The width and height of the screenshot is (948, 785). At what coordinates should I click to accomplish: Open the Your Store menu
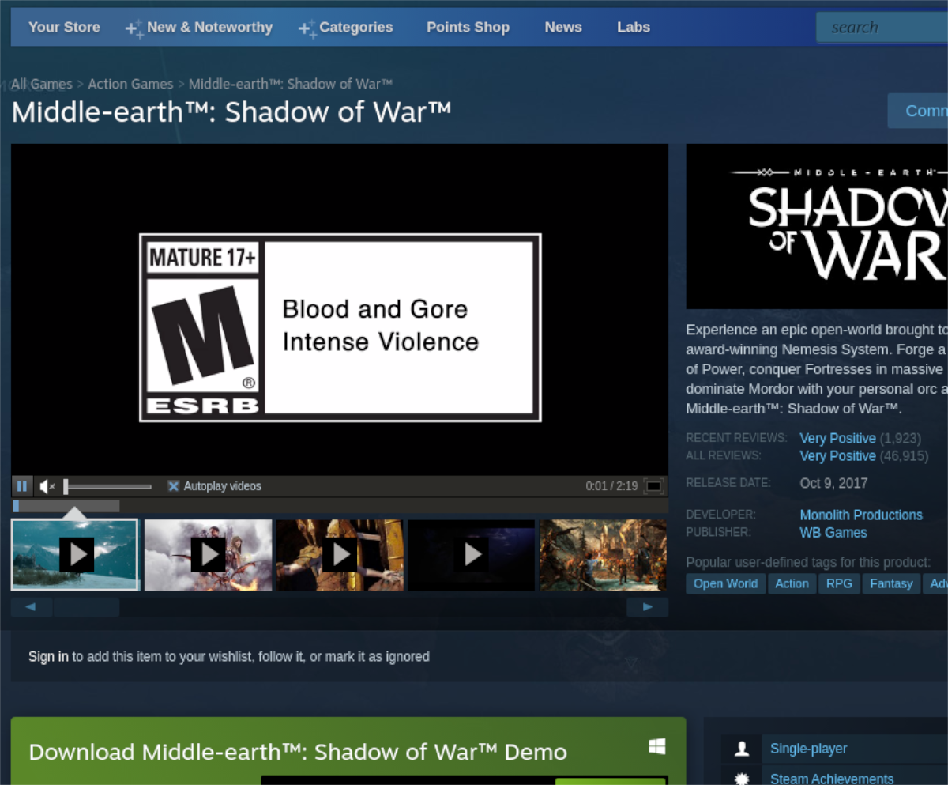(x=64, y=28)
